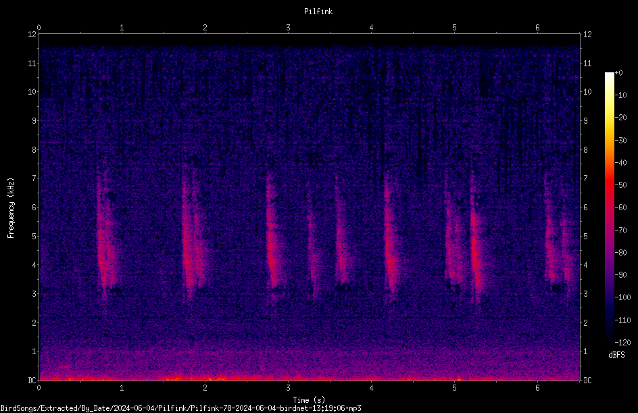The image size is (638, 413).
Task: Click the Frequency (kHz) axis label
Action: tap(11, 208)
